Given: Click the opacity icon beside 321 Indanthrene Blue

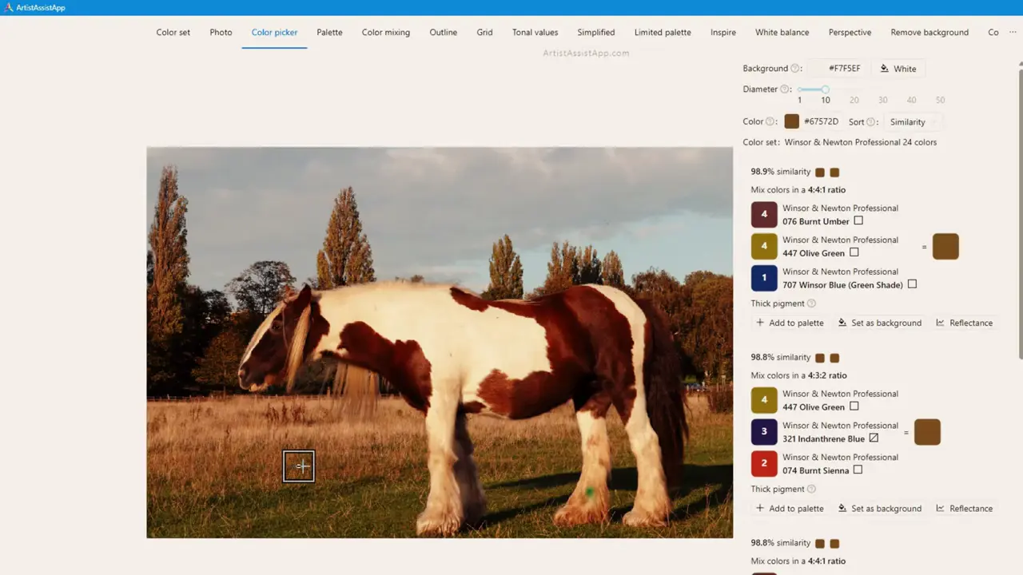Looking at the screenshot, I should pyautogui.click(x=874, y=438).
